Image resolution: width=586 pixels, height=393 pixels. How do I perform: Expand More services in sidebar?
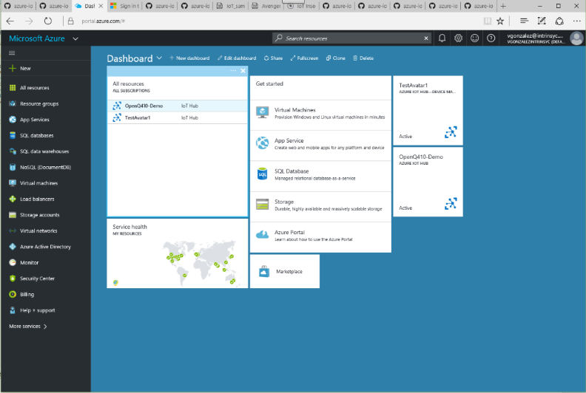[x=28, y=327]
